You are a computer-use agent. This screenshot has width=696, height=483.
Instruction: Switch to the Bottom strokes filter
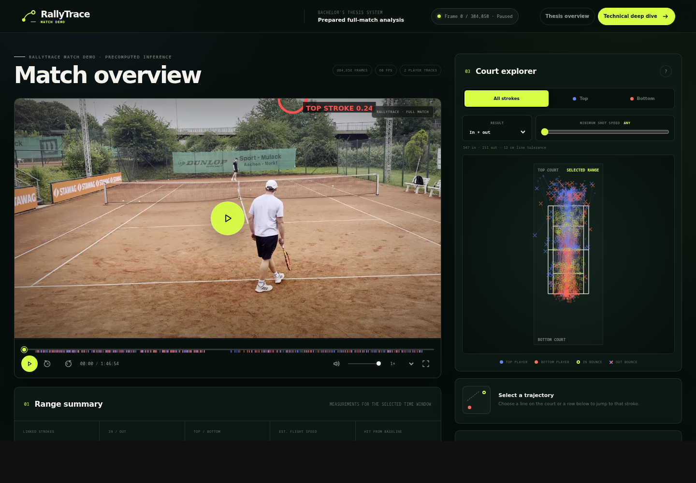point(642,99)
